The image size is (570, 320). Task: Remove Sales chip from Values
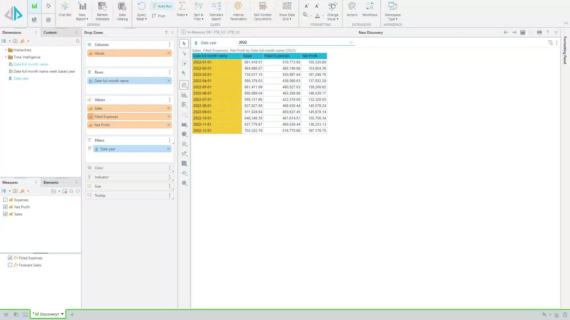pos(169,108)
